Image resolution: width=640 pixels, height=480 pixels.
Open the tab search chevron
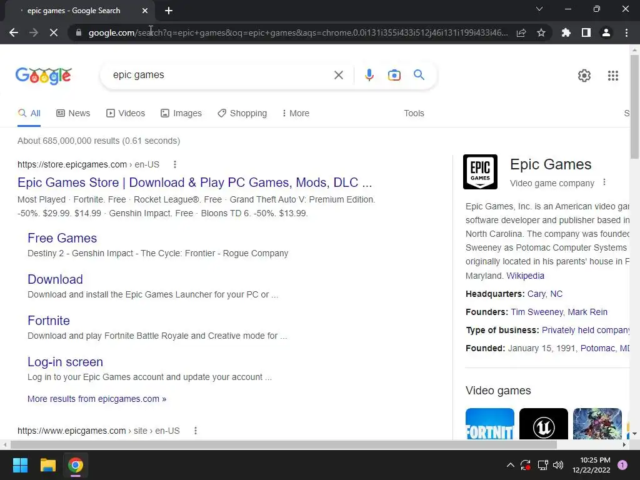click(539, 9)
